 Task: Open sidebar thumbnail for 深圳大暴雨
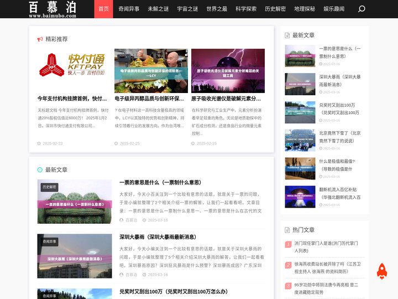[x=300, y=84]
